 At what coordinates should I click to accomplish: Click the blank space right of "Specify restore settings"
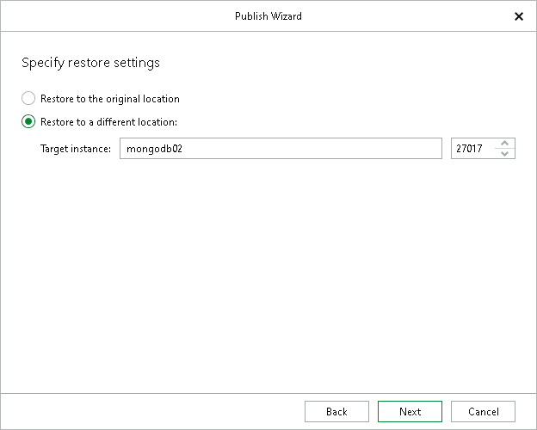[x=344, y=63]
